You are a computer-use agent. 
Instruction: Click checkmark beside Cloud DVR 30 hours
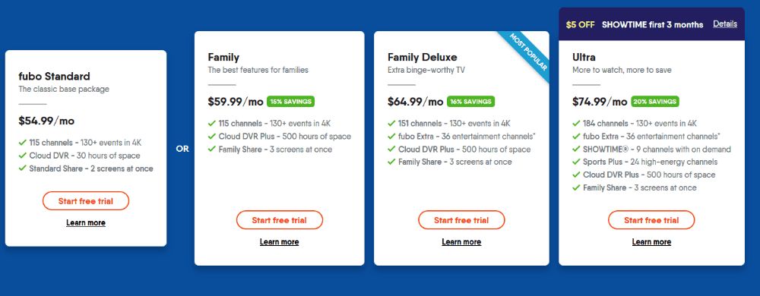[22, 156]
